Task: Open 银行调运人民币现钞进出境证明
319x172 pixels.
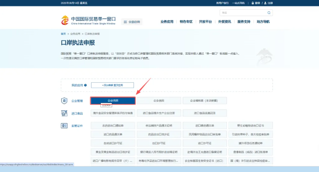Action: click(159, 152)
